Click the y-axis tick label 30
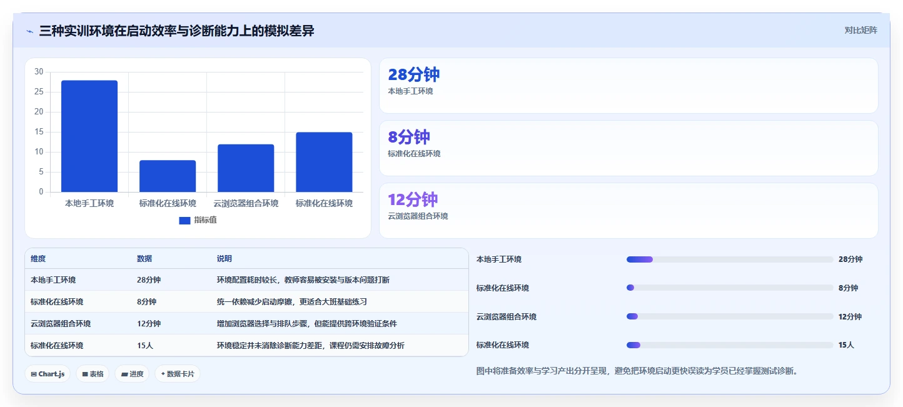 39,72
